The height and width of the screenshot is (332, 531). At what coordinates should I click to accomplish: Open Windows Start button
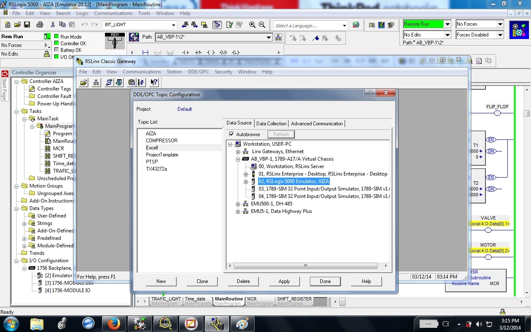[x=10, y=323]
